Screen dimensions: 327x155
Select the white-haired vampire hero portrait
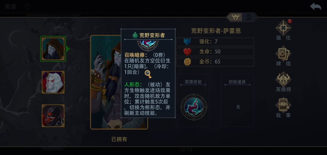coord(53,82)
